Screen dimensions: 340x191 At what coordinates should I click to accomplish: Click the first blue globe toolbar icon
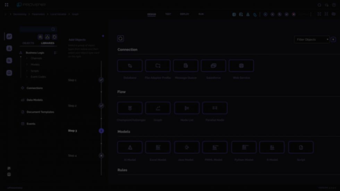(234, 14)
